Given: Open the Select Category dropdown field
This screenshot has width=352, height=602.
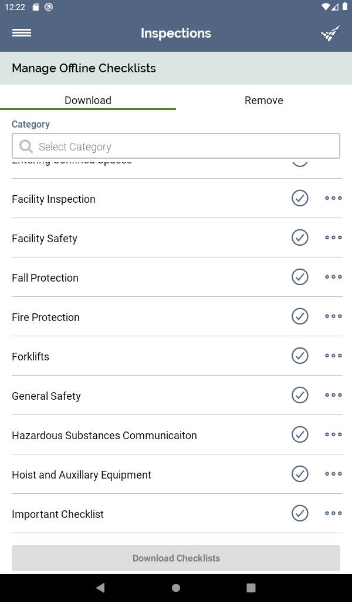Looking at the screenshot, I should coord(176,146).
